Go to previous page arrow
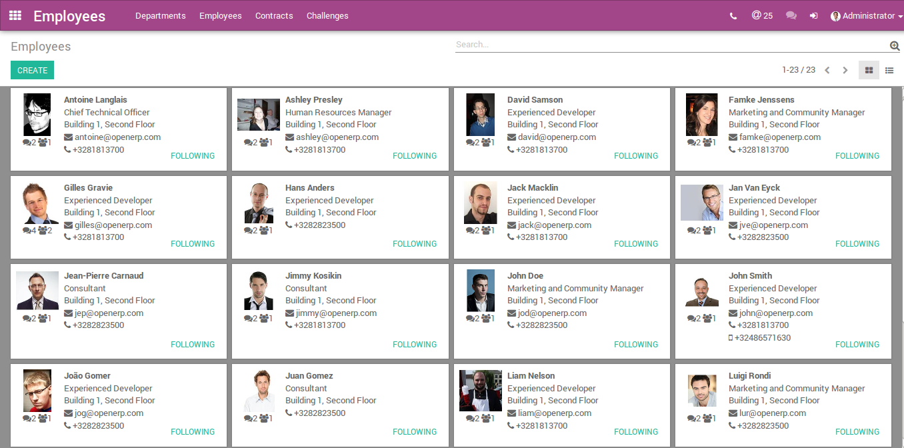This screenshot has width=904, height=448. [x=827, y=70]
